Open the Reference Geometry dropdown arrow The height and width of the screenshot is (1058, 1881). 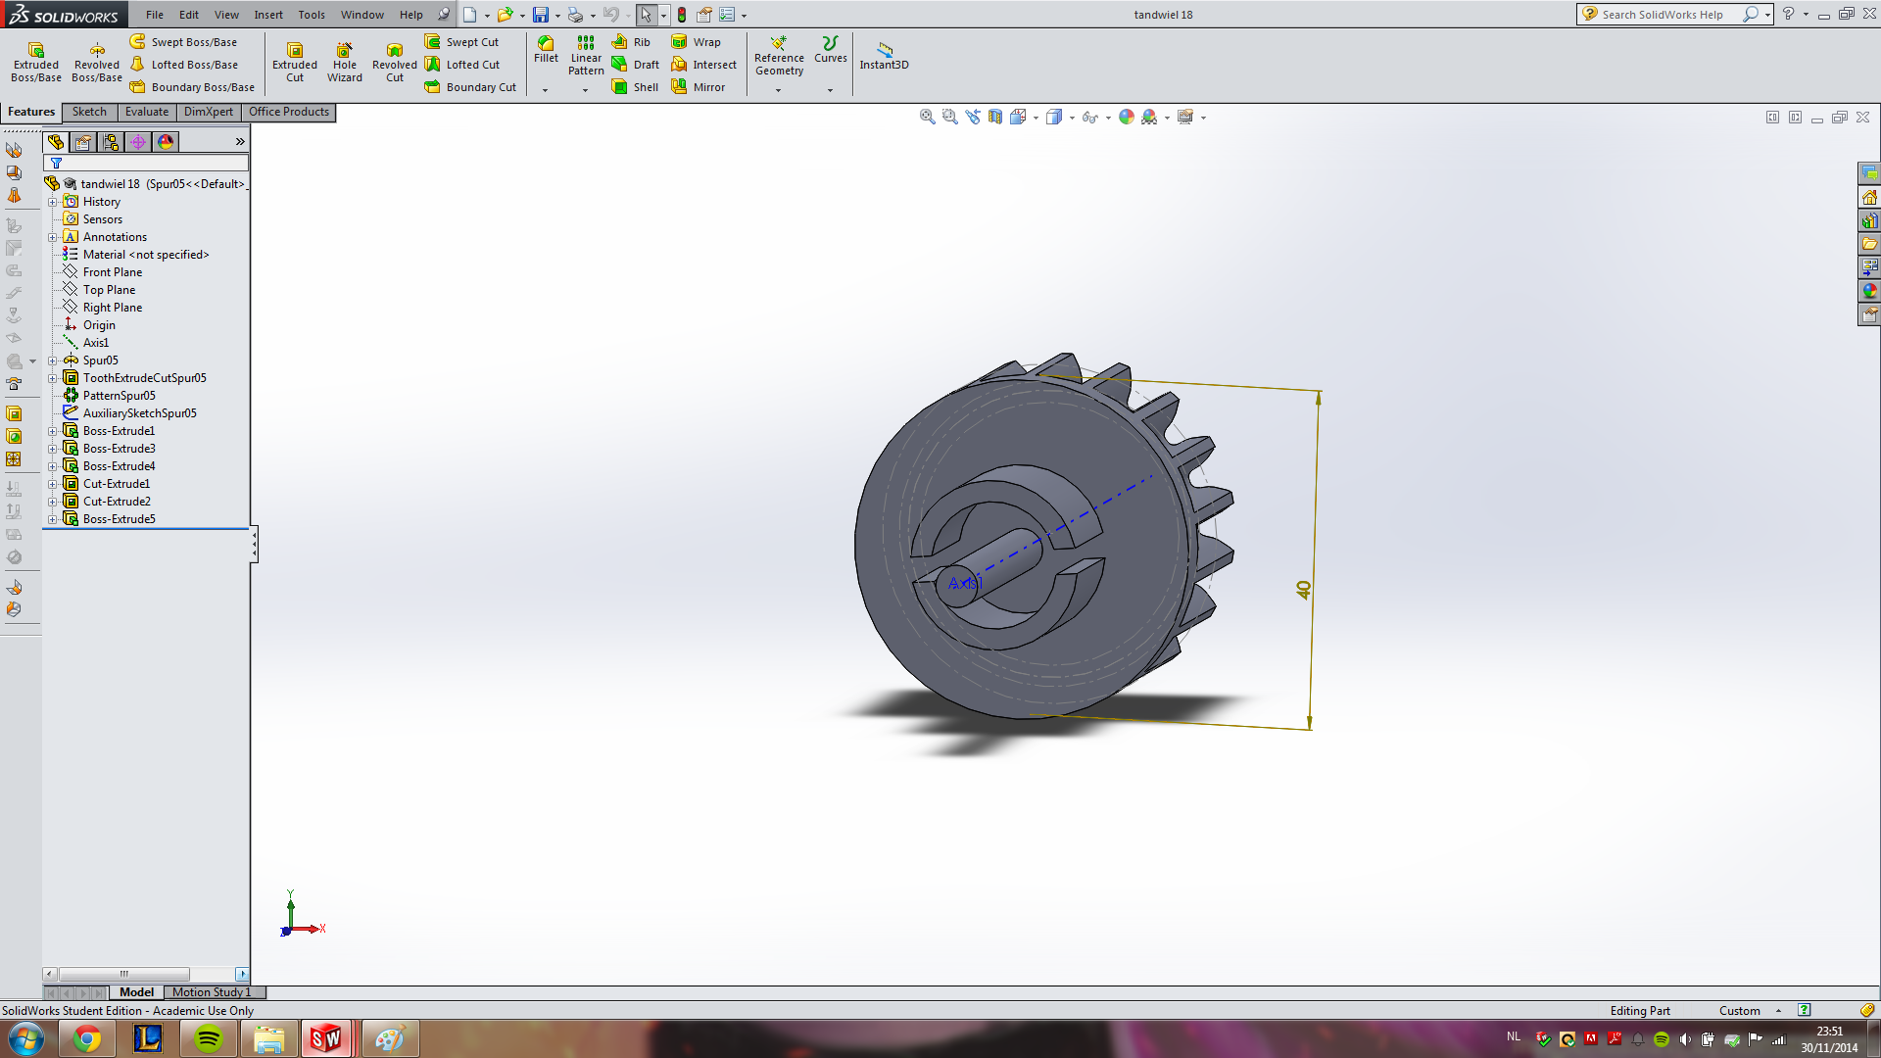click(779, 90)
